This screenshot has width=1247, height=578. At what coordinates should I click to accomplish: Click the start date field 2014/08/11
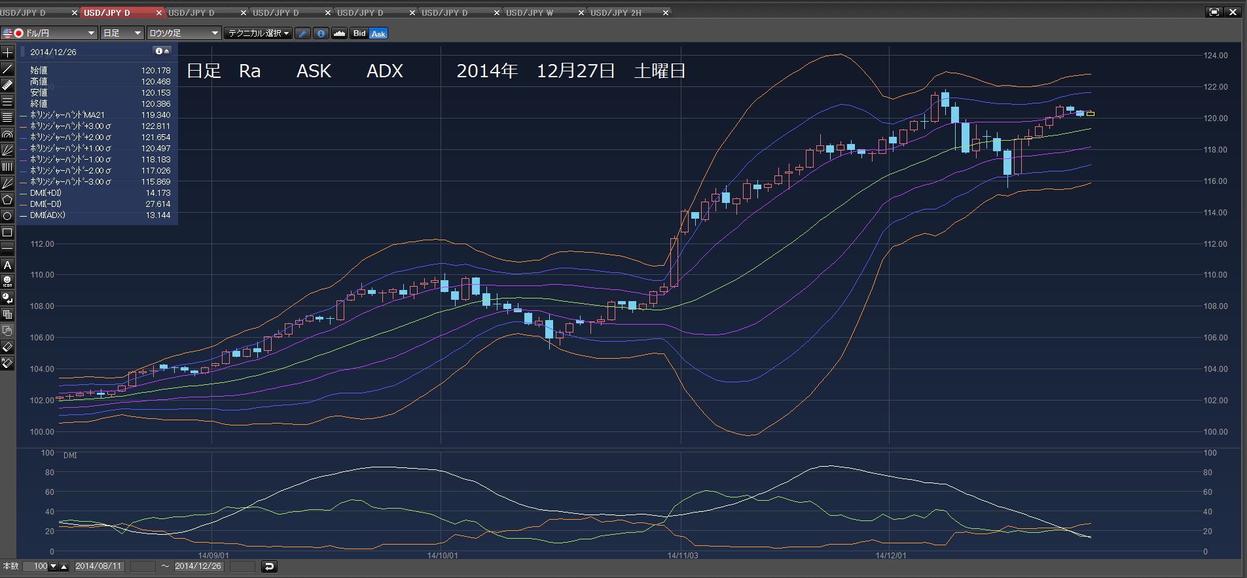click(x=98, y=566)
